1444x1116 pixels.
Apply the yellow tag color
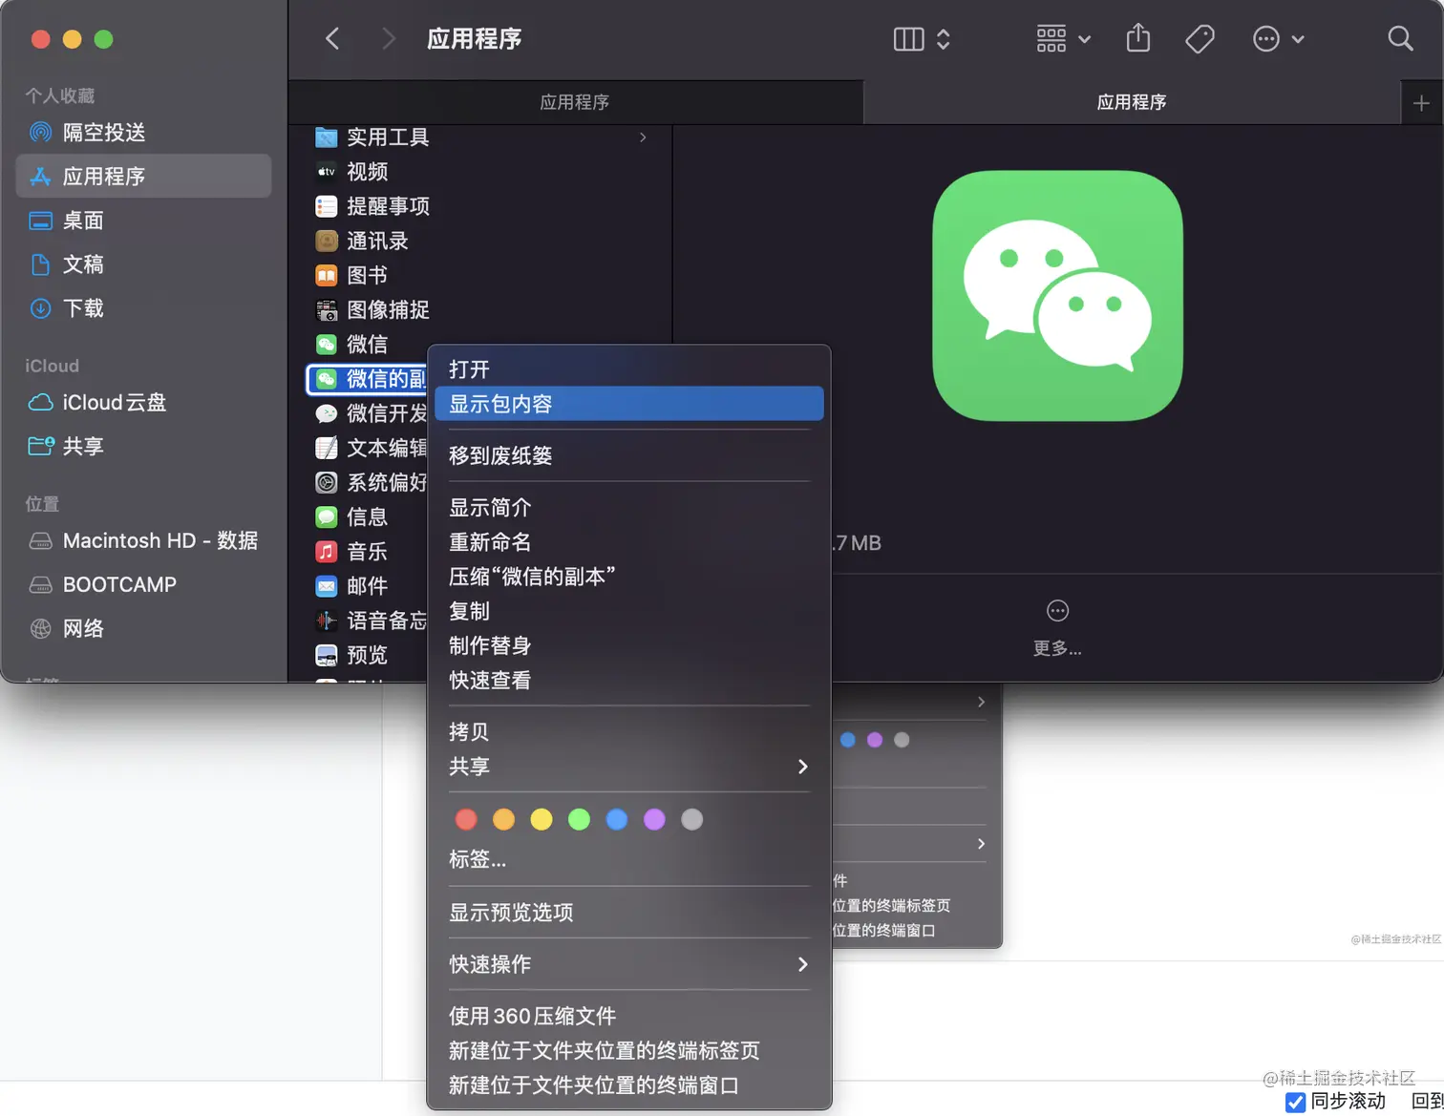click(541, 819)
